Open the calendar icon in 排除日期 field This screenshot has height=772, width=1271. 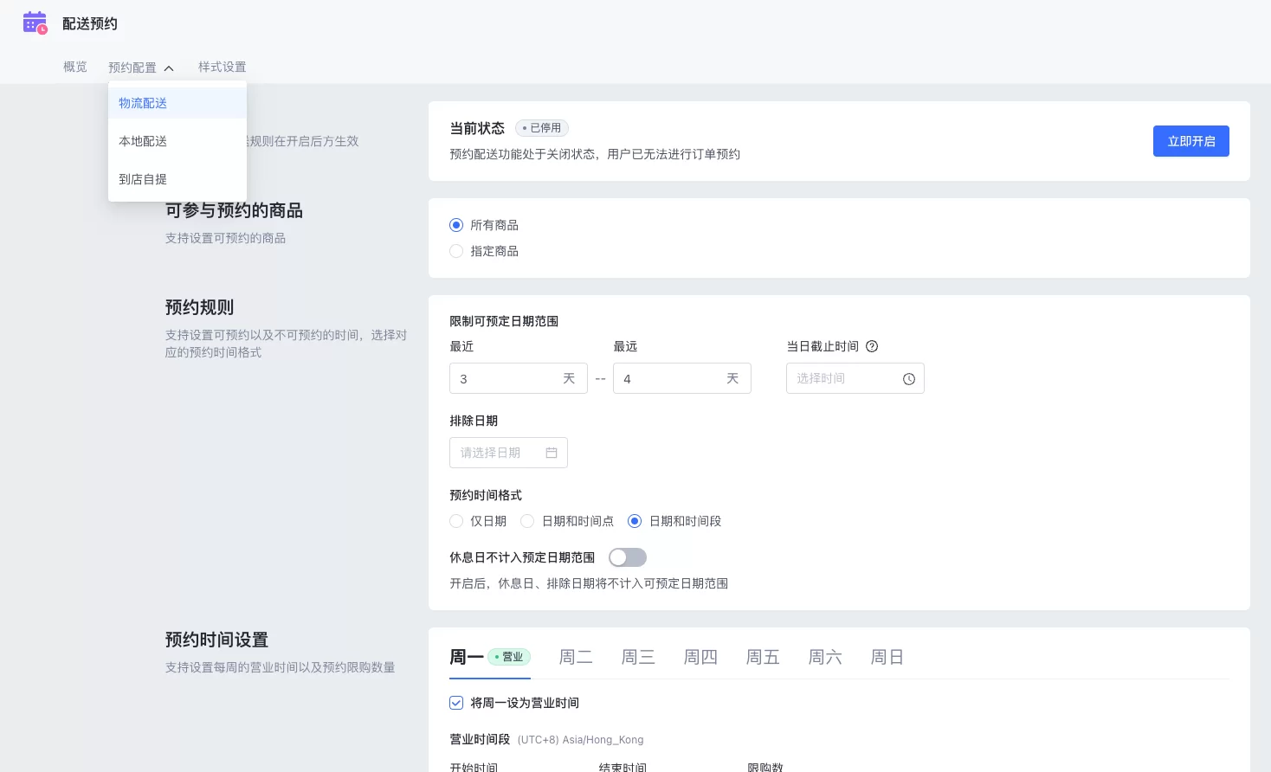[x=552, y=452]
